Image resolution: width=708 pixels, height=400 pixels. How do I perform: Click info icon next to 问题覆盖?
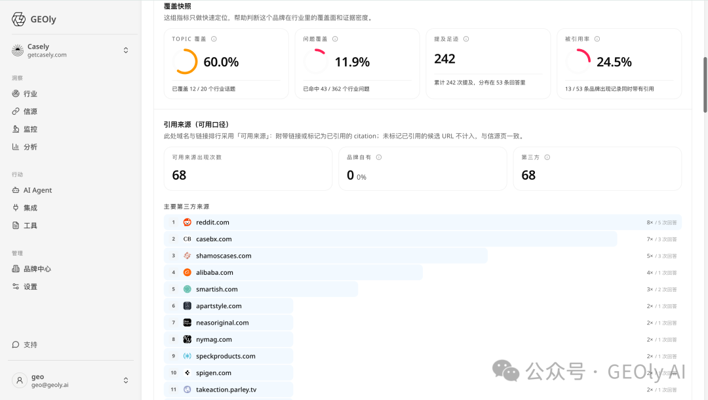(335, 39)
